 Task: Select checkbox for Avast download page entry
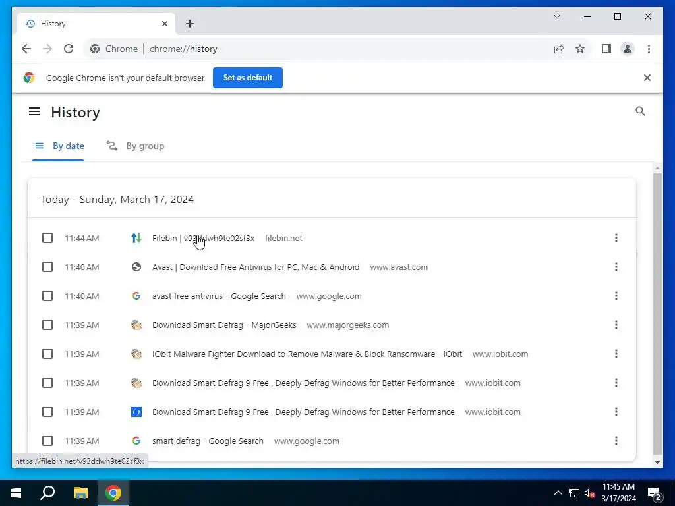(47, 267)
